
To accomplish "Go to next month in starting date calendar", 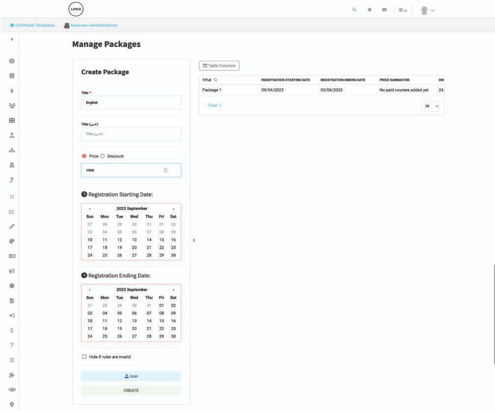I will pos(173,208).
